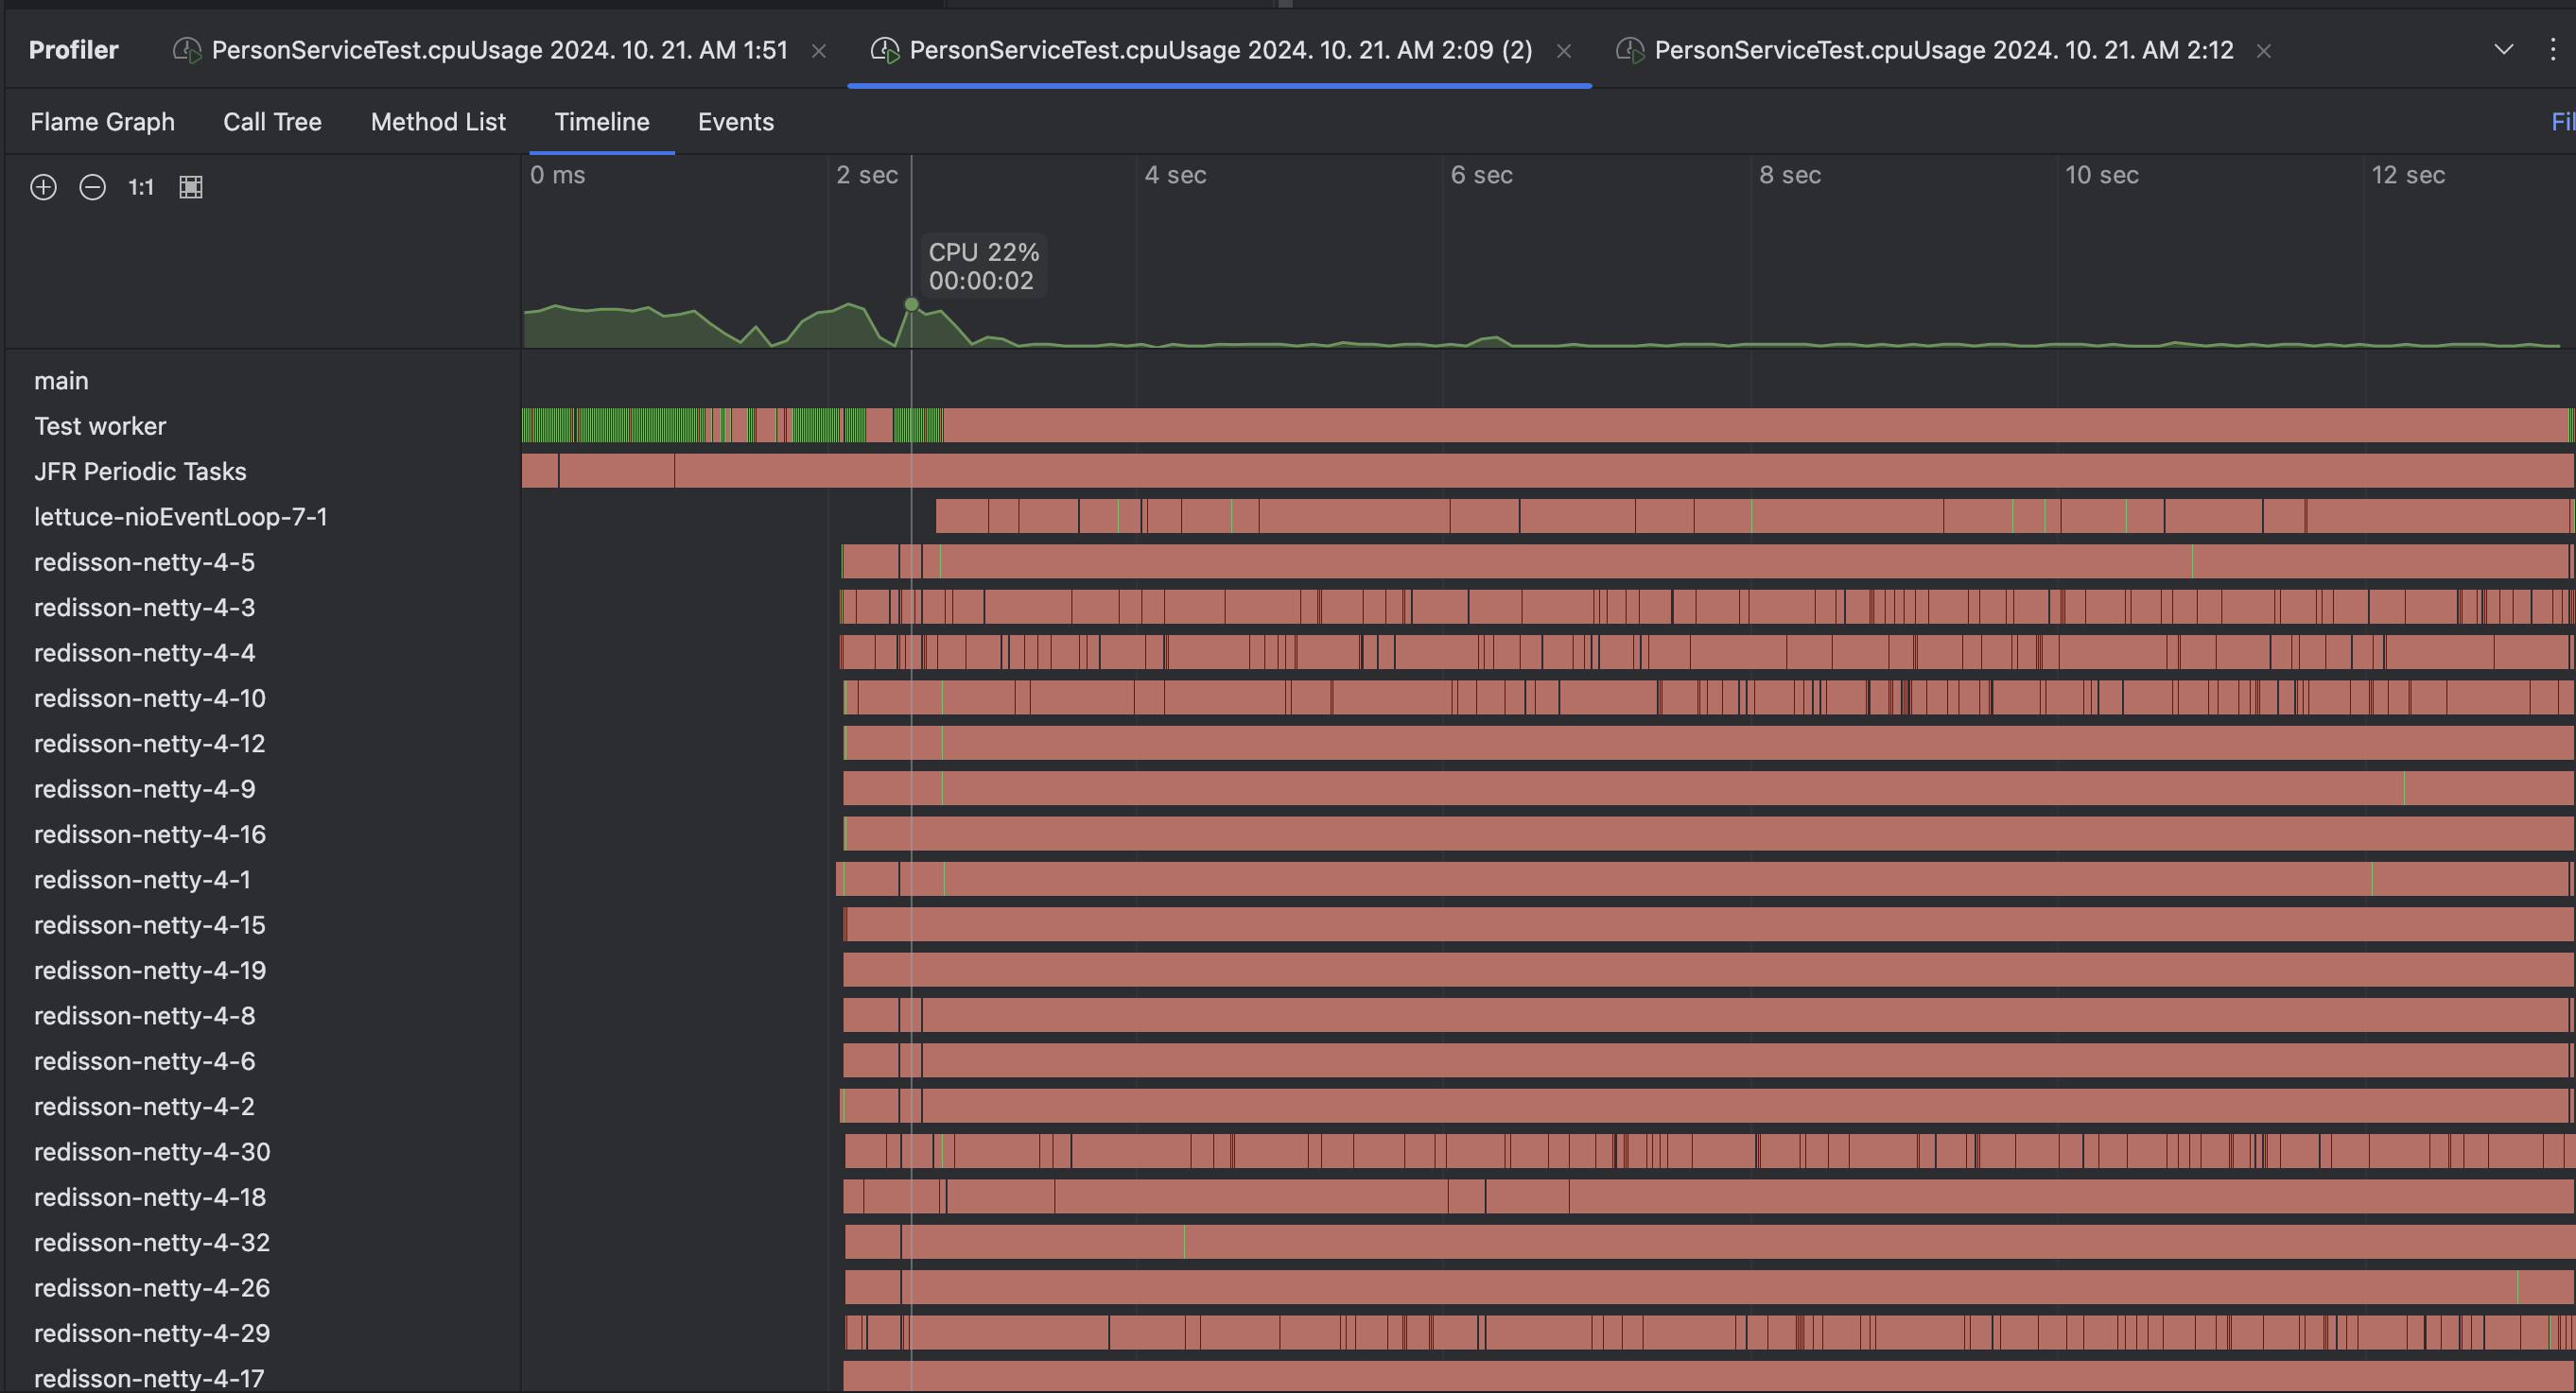This screenshot has height=1393, width=2576.
Task: Select the Test worker thread row
Action: (x=100, y=427)
